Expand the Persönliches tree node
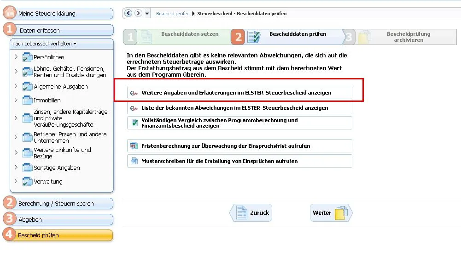This screenshot has width=461, height=274. click(x=16, y=57)
